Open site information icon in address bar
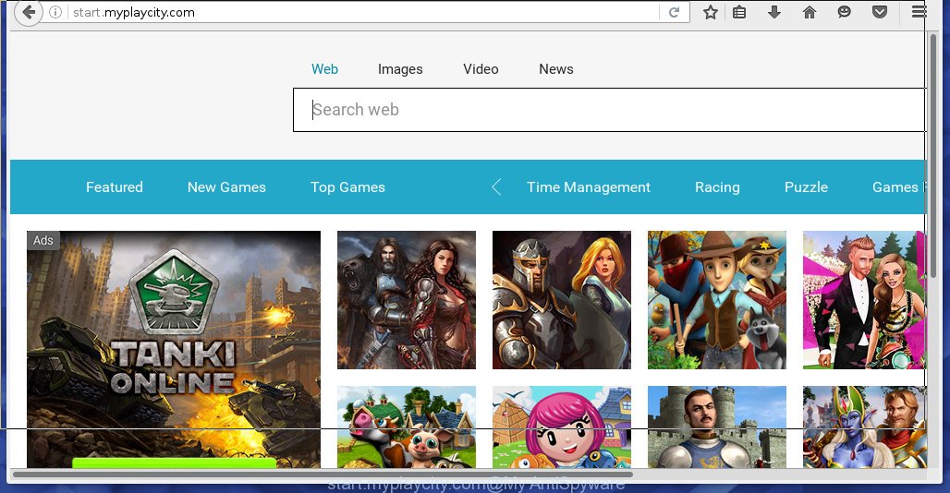Image resolution: width=950 pixels, height=493 pixels. 55,12
